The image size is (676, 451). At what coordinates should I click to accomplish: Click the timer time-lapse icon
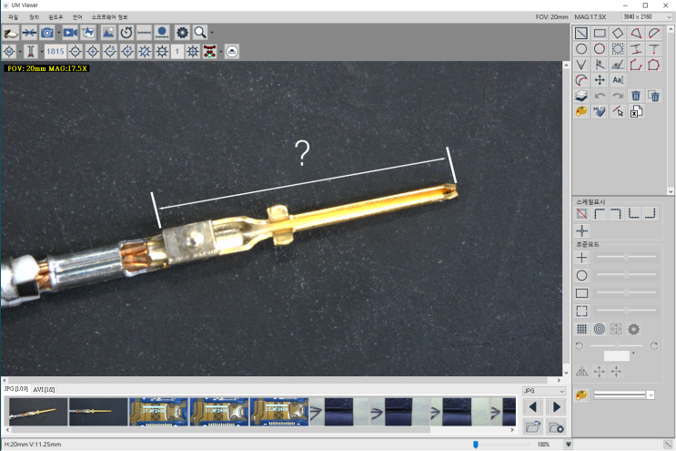[x=126, y=33]
